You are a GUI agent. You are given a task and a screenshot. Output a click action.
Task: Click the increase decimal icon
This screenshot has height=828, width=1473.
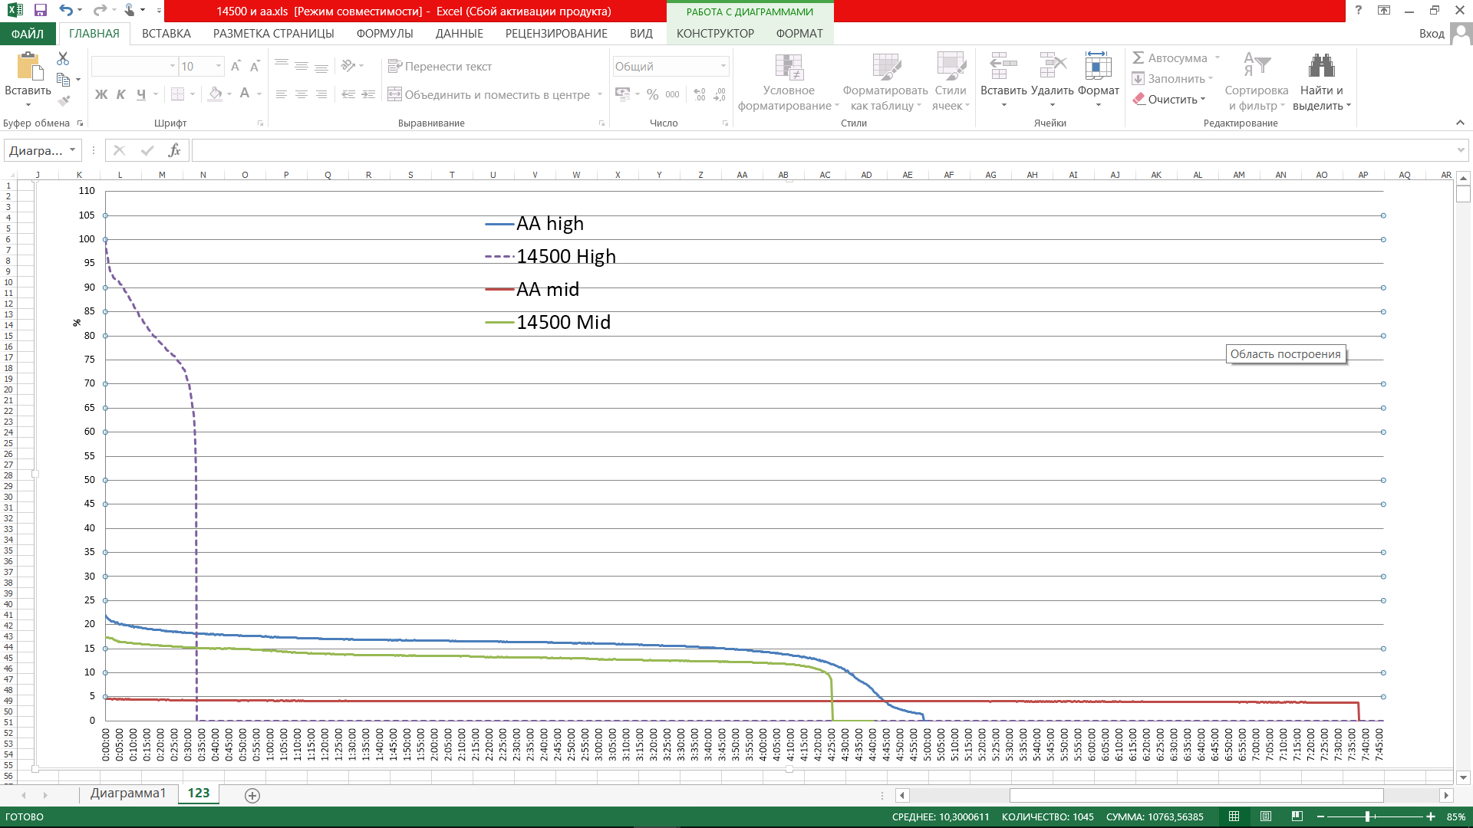pyautogui.click(x=700, y=94)
